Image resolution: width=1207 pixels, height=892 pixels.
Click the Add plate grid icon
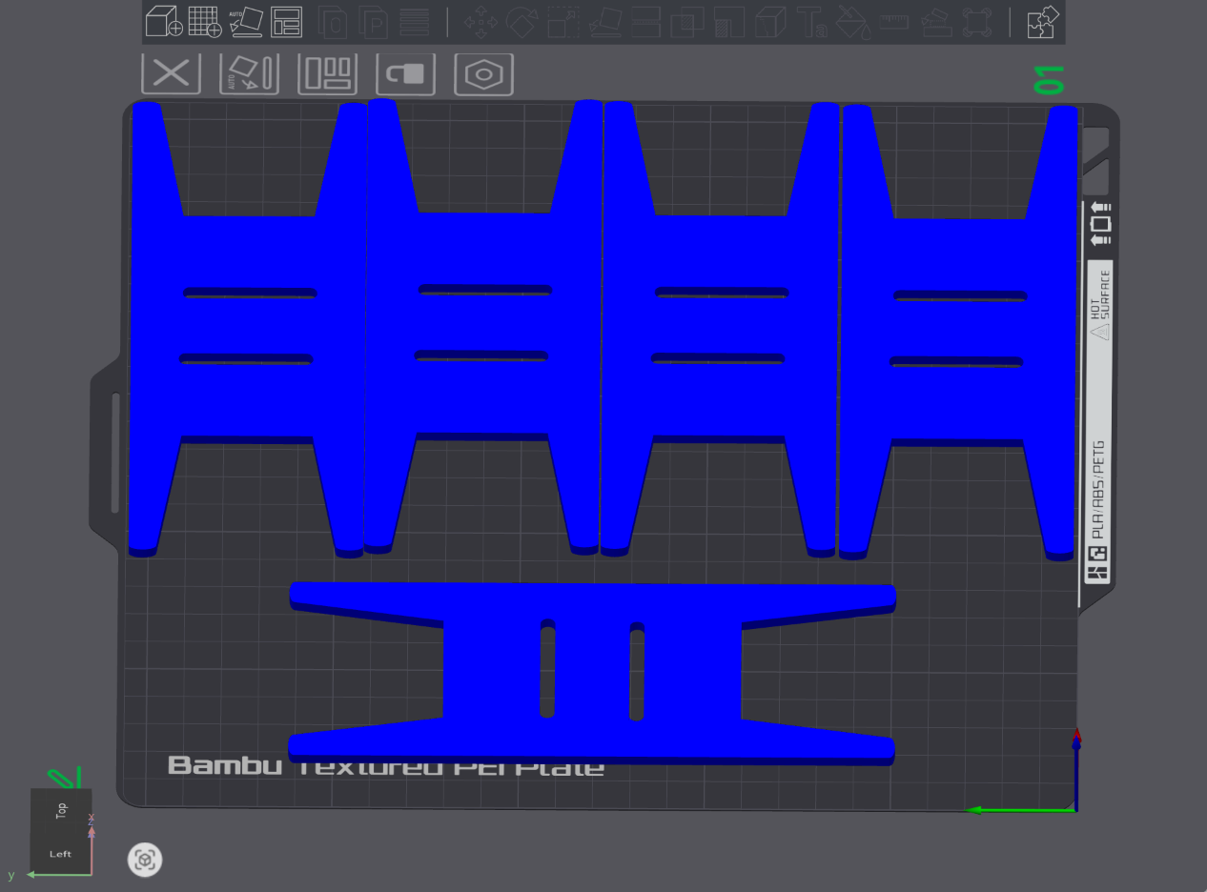tap(205, 21)
